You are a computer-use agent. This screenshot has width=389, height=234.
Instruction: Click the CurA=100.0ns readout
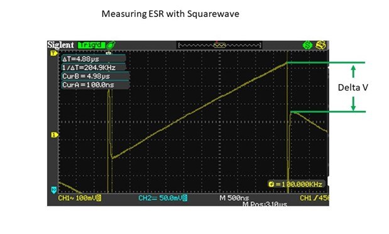95,85
